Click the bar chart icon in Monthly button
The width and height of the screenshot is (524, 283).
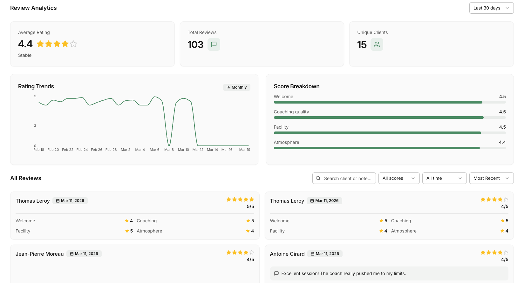(x=228, y=87)
